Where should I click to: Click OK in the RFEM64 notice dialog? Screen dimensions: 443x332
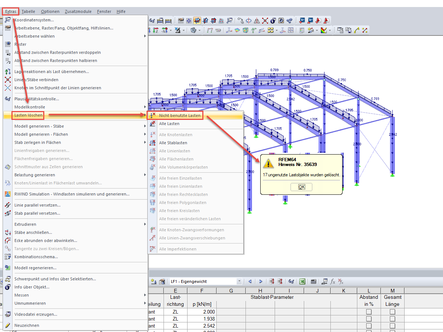[x=302, y=187]
